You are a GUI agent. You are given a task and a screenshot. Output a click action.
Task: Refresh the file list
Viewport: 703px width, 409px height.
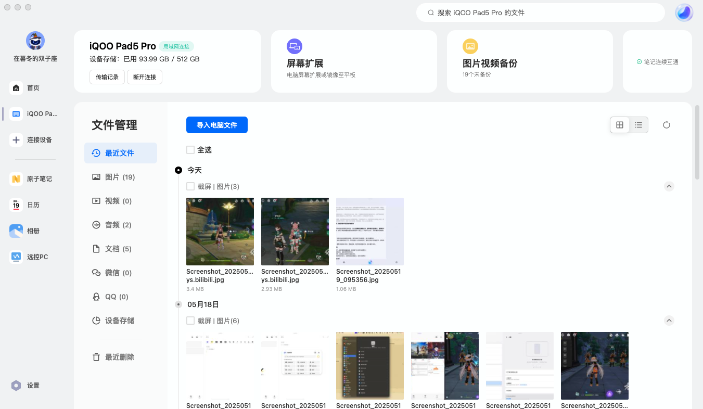pyautogui.click(x=667, y=125)
